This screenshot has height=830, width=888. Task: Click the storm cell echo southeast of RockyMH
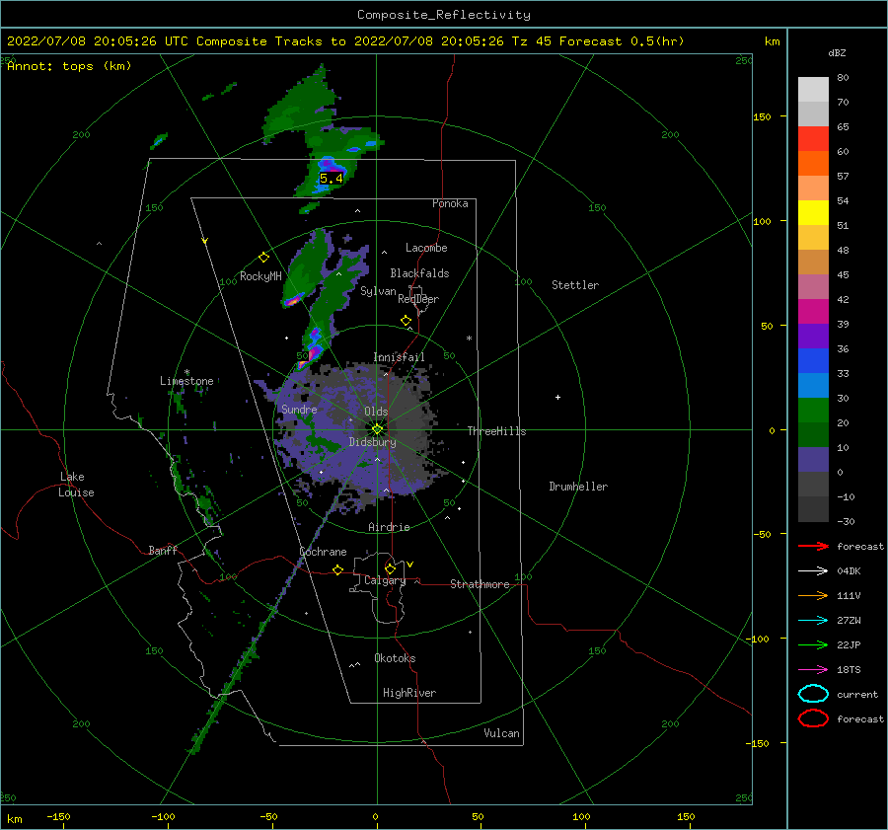pos(293,300)
